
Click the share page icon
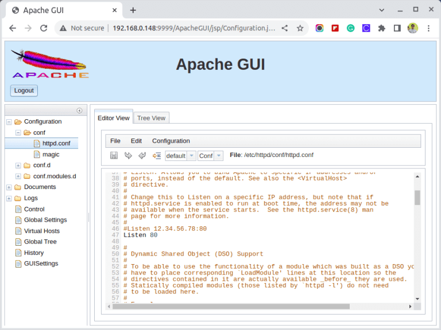click(285, 28)
